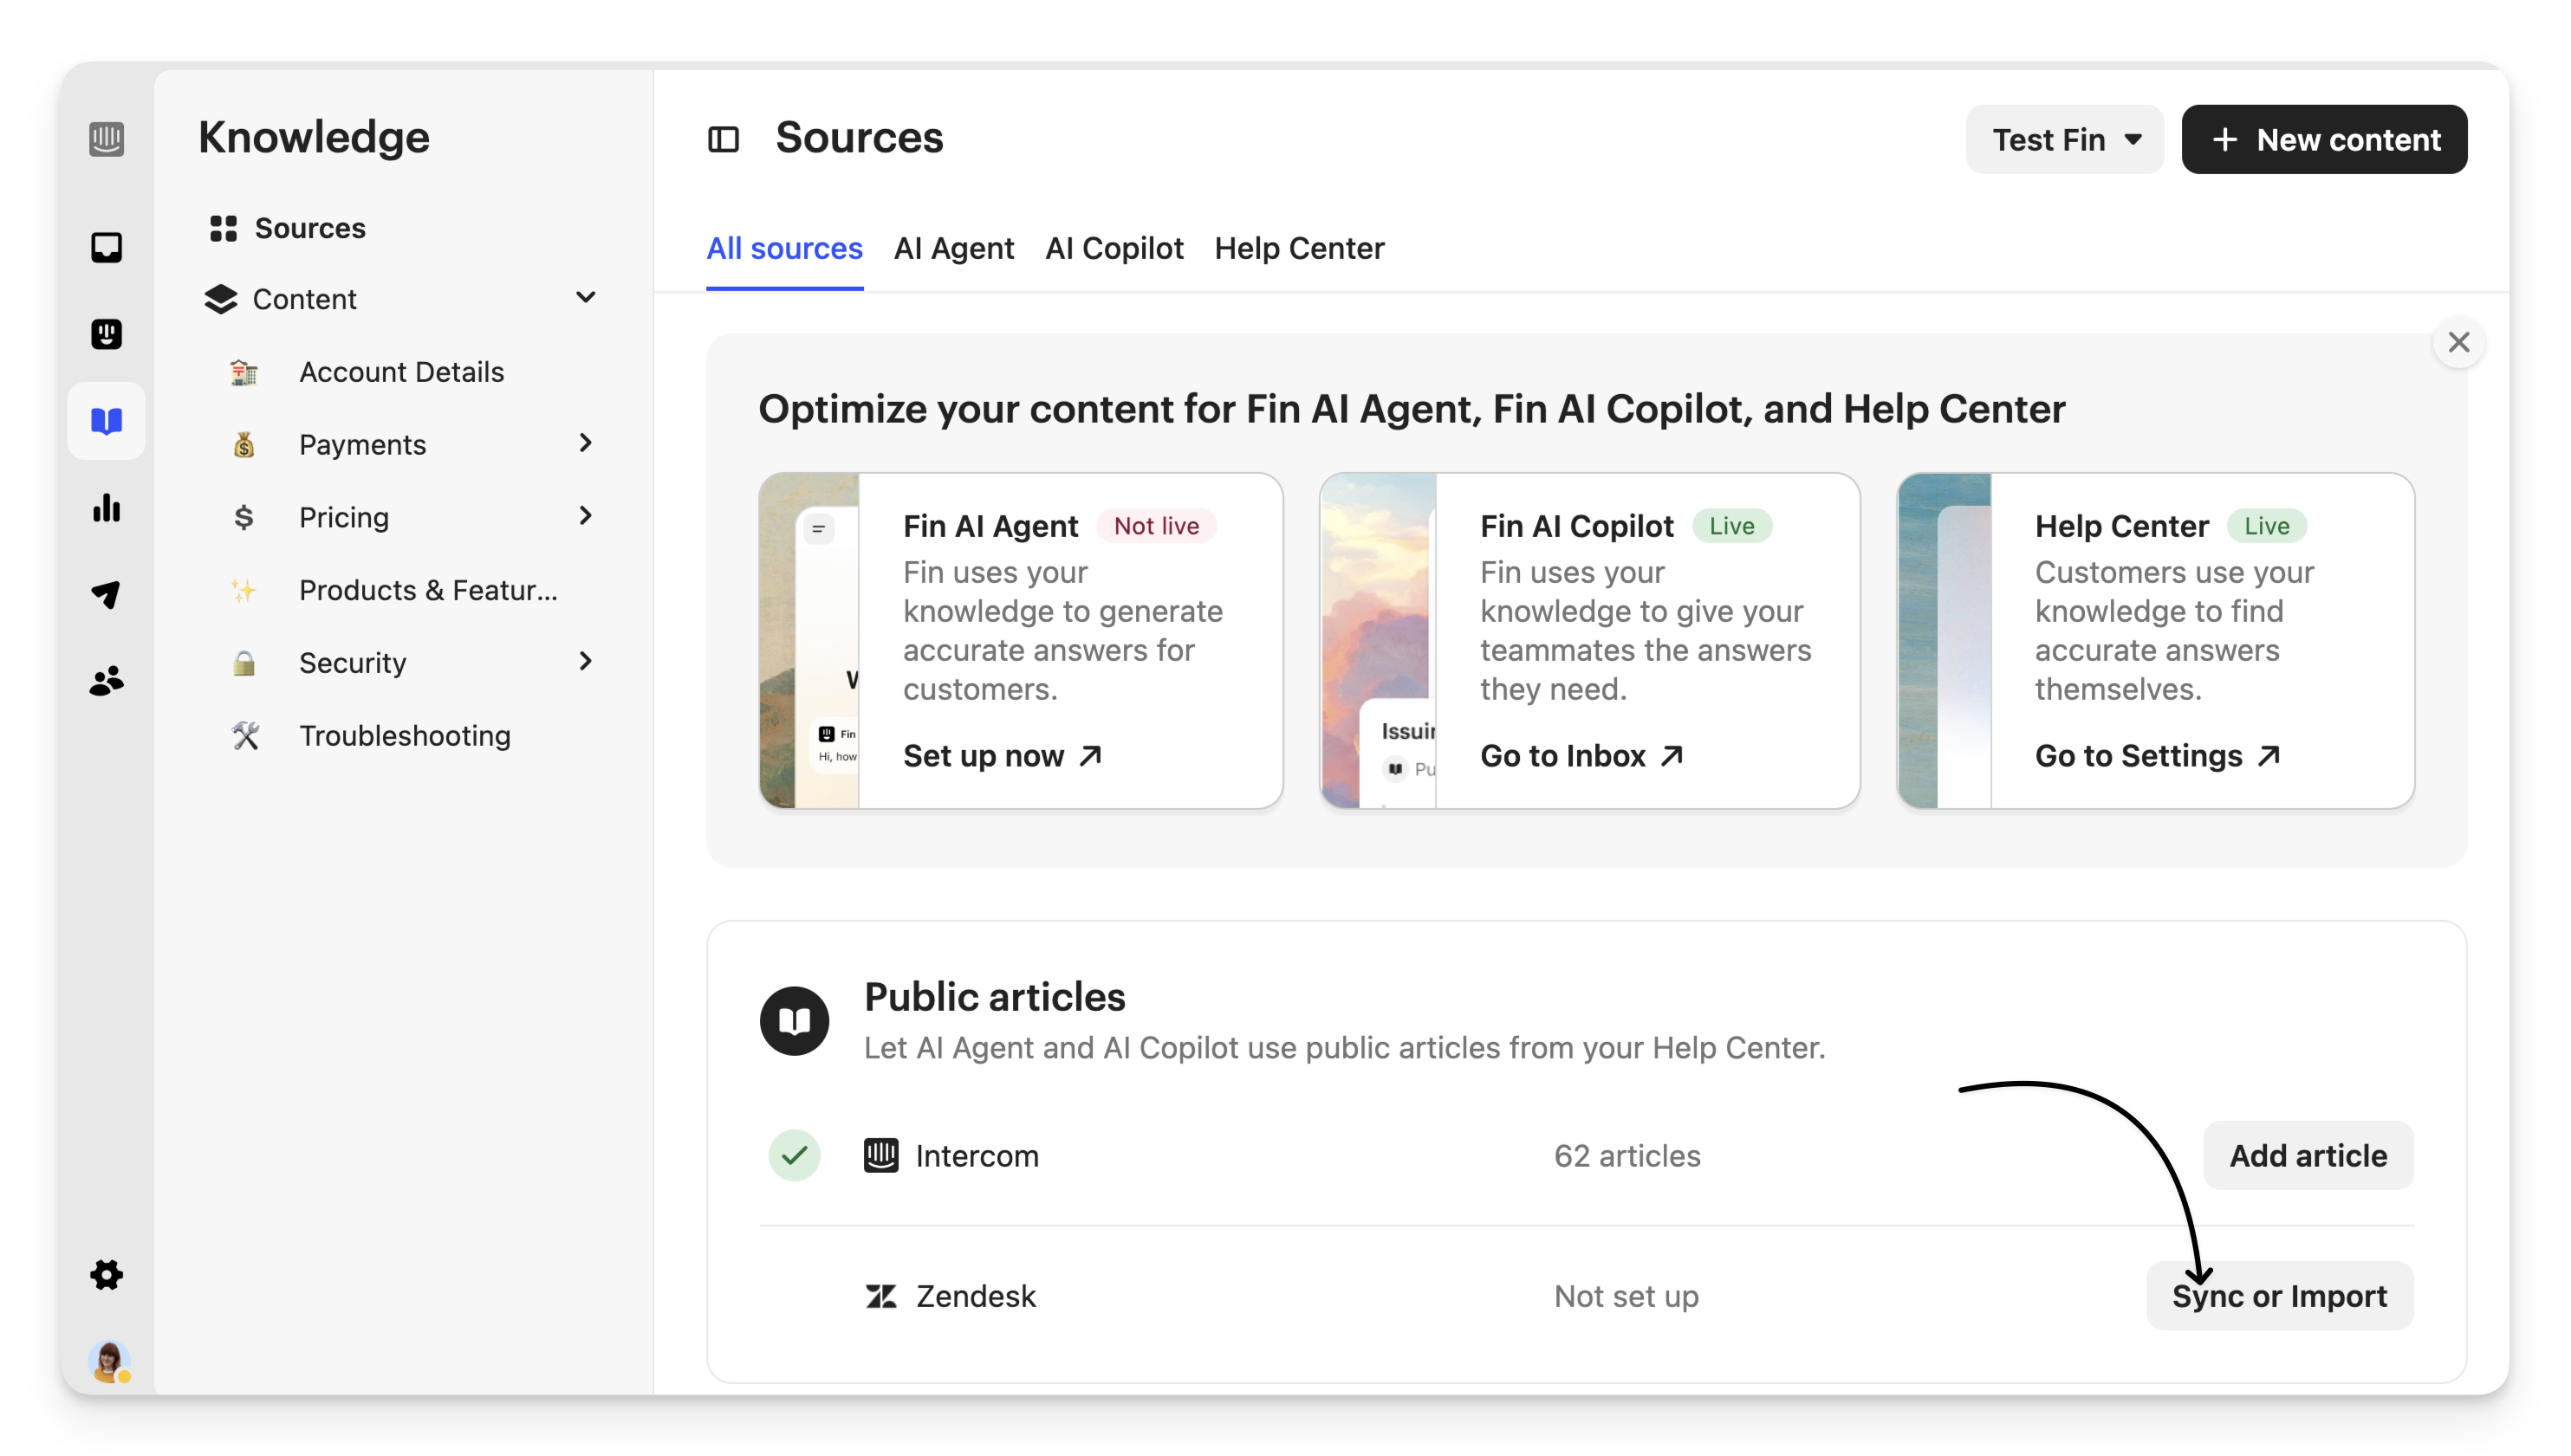Click the New content button
The width and height of the screenshot is (2571, 1456).
[2324, 140]
